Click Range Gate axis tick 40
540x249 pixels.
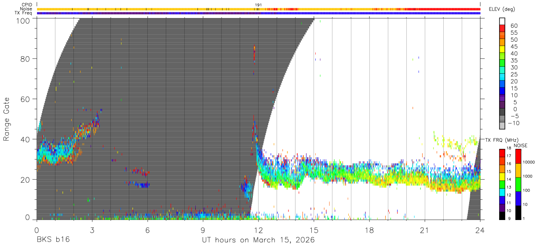click(x=25, y=139)
